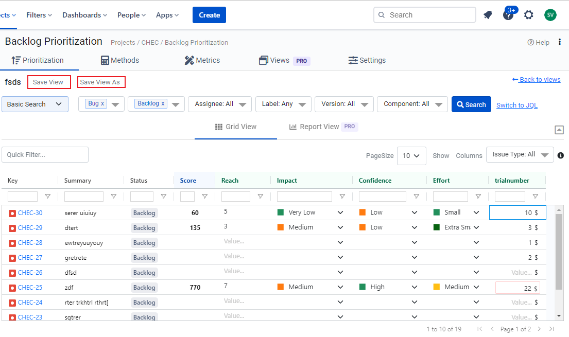
Task: Click the Quick Filter input field
Action: pyautogui.click(x=45, y=155)
